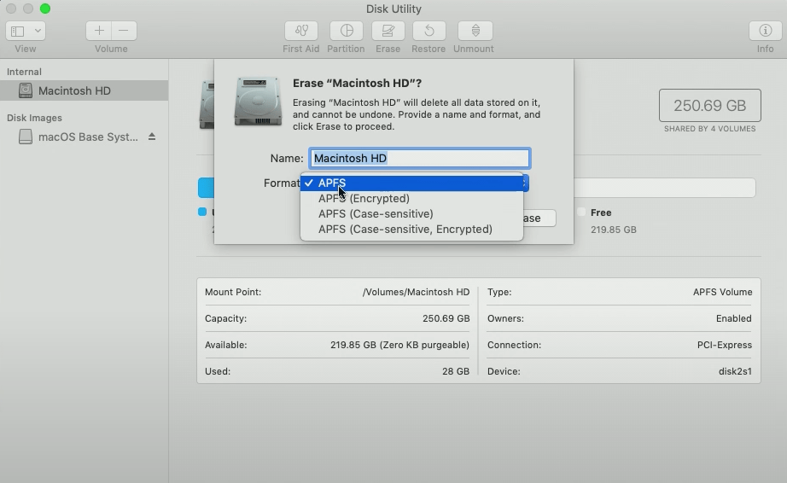Click the green zoom window button
This screenshot has height=483, width=787.
pos(45,9)
